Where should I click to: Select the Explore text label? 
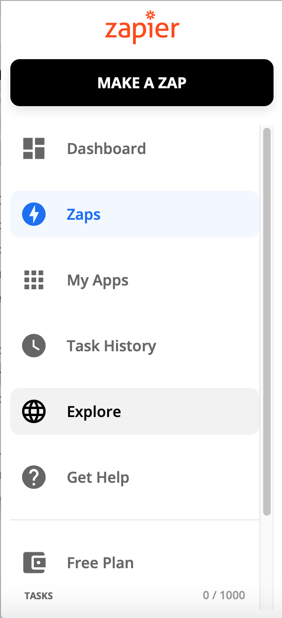94,412
